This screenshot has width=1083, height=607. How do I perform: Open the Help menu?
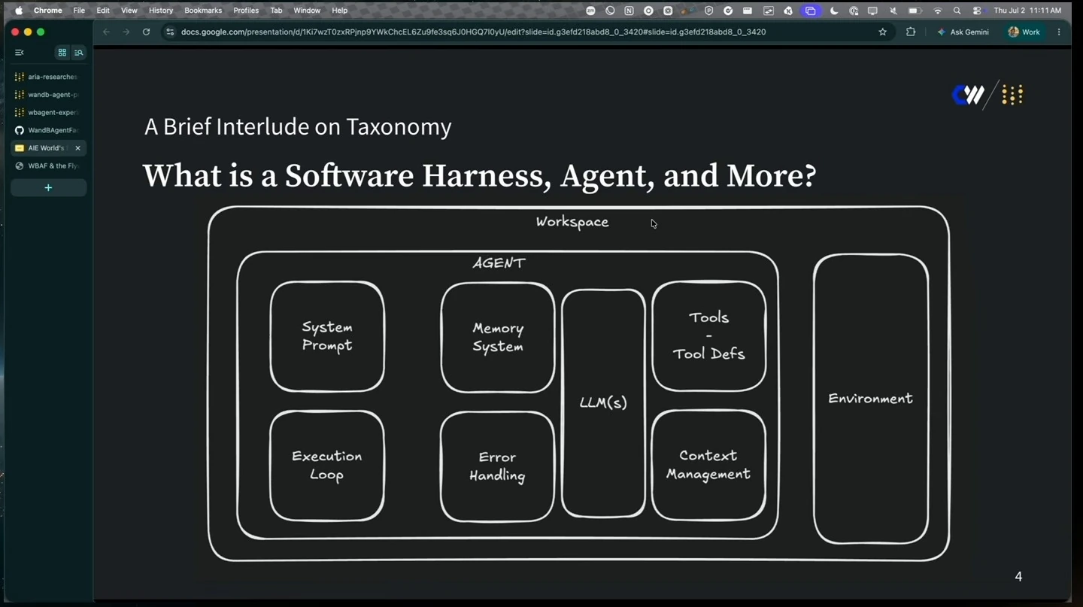340,11
